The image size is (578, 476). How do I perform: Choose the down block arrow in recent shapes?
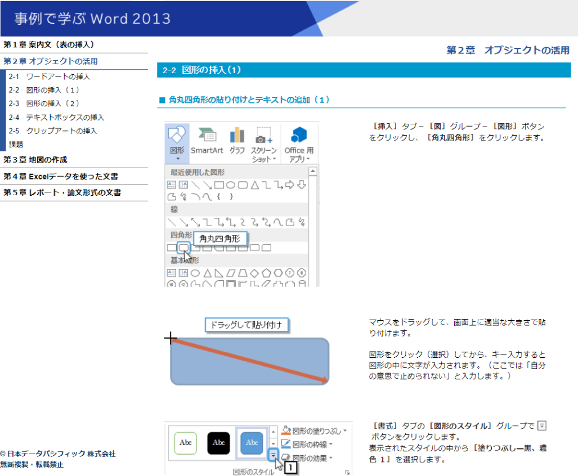click(x=302, y=185)
